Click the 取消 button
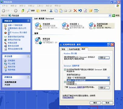123x109 pixels. (108, 103)
